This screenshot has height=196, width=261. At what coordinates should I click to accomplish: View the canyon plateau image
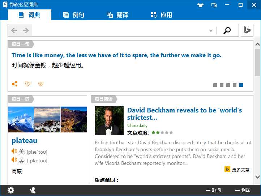(74, 120)
